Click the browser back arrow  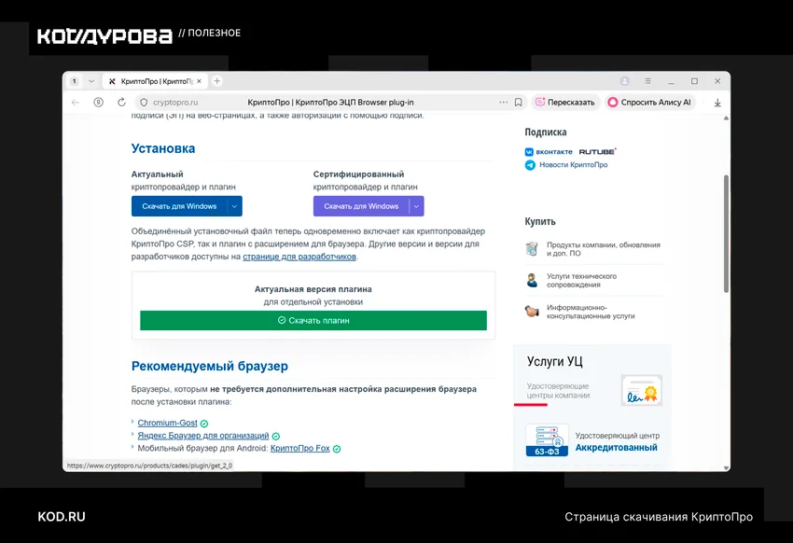(76, 102)
